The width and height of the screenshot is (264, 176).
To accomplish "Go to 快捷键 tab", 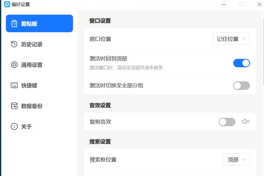I will tap(39, 85).
